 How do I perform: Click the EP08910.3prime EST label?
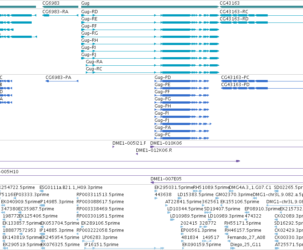click(262, 209)
